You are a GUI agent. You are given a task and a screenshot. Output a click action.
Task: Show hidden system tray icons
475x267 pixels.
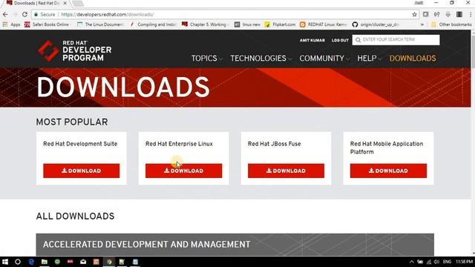point(412,262)
